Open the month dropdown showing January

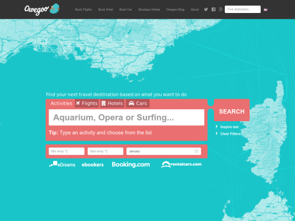pyautogui.click(x=163, y=151)
